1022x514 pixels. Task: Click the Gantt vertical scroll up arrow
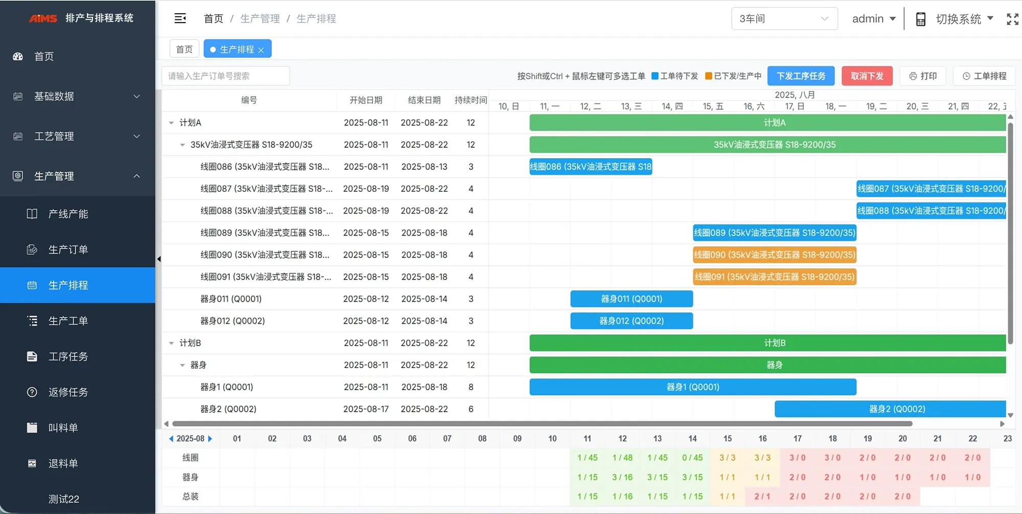click(1010, 117)
